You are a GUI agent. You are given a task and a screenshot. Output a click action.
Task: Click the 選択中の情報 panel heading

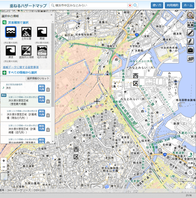coord(10,16)
